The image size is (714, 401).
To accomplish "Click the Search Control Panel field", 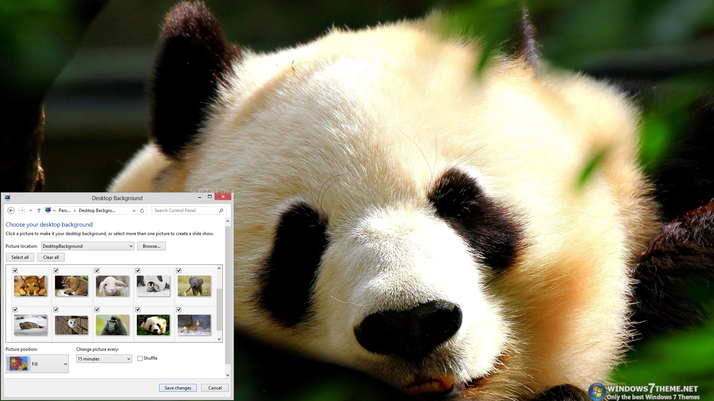I will pos(189,211).
